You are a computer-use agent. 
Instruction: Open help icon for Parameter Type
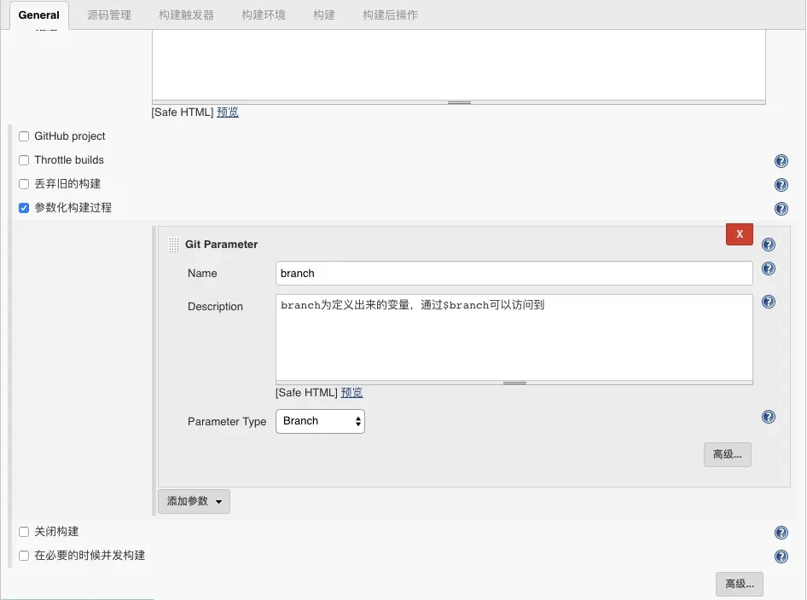[768, 417]
